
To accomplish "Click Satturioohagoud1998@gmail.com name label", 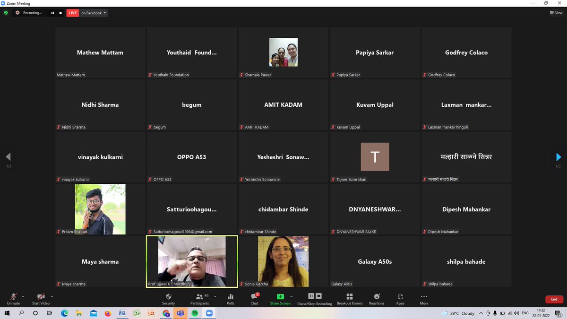I will click(x=183, y=232).
